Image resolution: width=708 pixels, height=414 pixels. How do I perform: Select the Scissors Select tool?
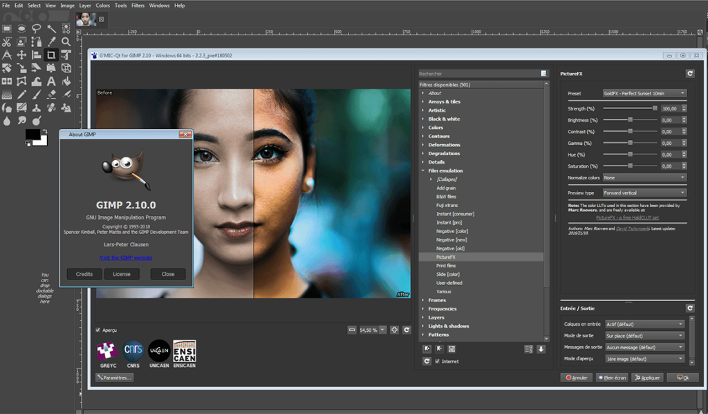click(7, 42)
